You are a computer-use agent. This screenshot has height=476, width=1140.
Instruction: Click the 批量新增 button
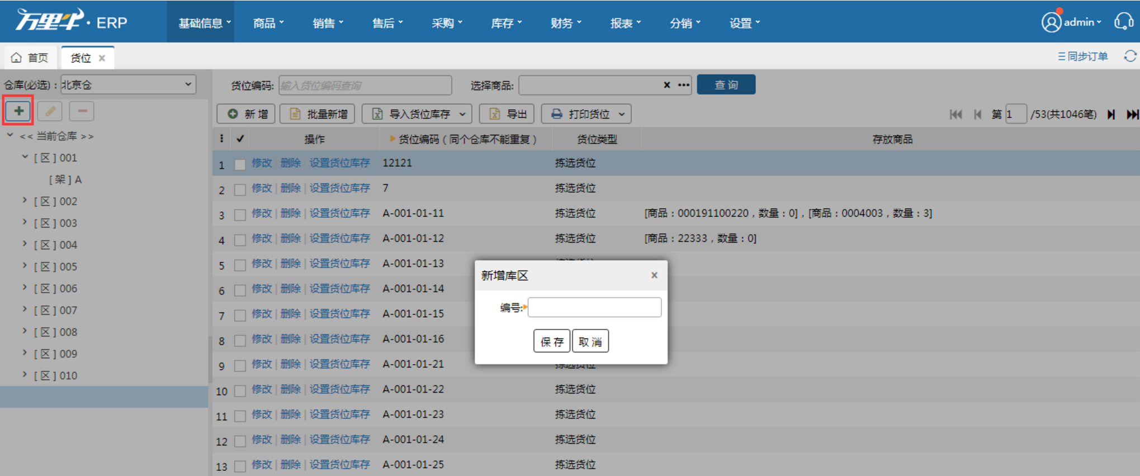pyautogui.click(x=318, y=114)
